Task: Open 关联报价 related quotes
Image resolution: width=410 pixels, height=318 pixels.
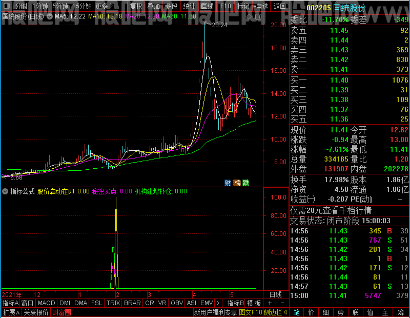Action: point(36,312)
